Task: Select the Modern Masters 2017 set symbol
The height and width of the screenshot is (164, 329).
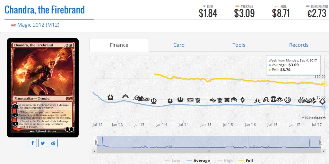Action: 308,100
